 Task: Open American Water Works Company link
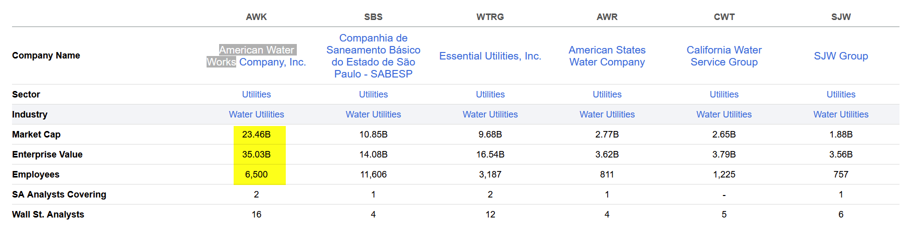click(x=256, y=56)
